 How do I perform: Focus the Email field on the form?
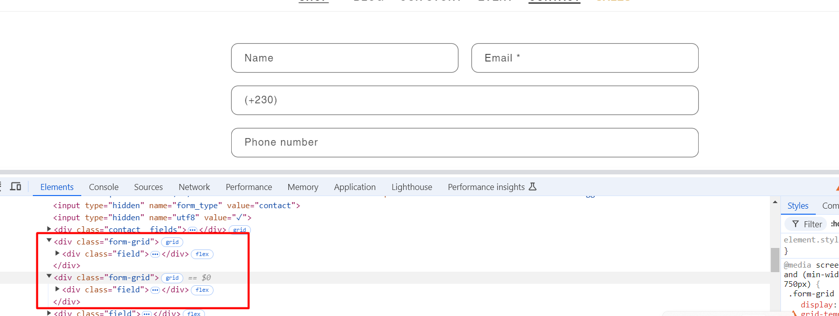(x=585, y=58)
